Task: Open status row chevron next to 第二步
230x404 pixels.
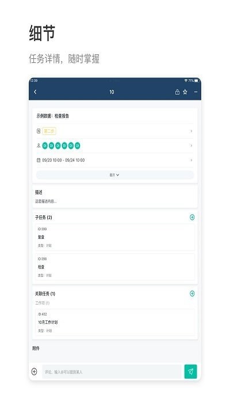Action: coord(191,131)
